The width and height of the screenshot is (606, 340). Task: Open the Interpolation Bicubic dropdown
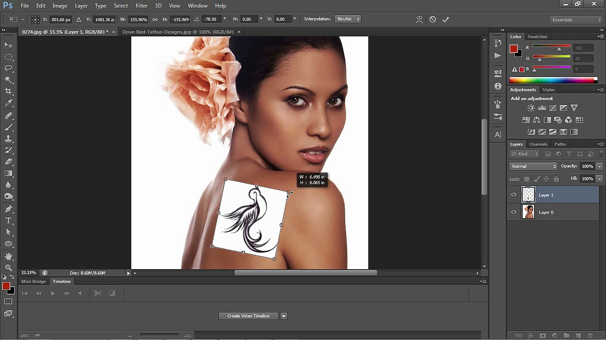(348, 19)
